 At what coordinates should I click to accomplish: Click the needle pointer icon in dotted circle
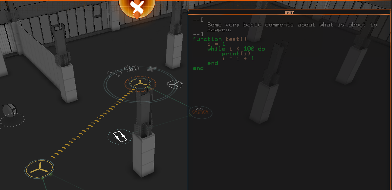pos(114,73)
